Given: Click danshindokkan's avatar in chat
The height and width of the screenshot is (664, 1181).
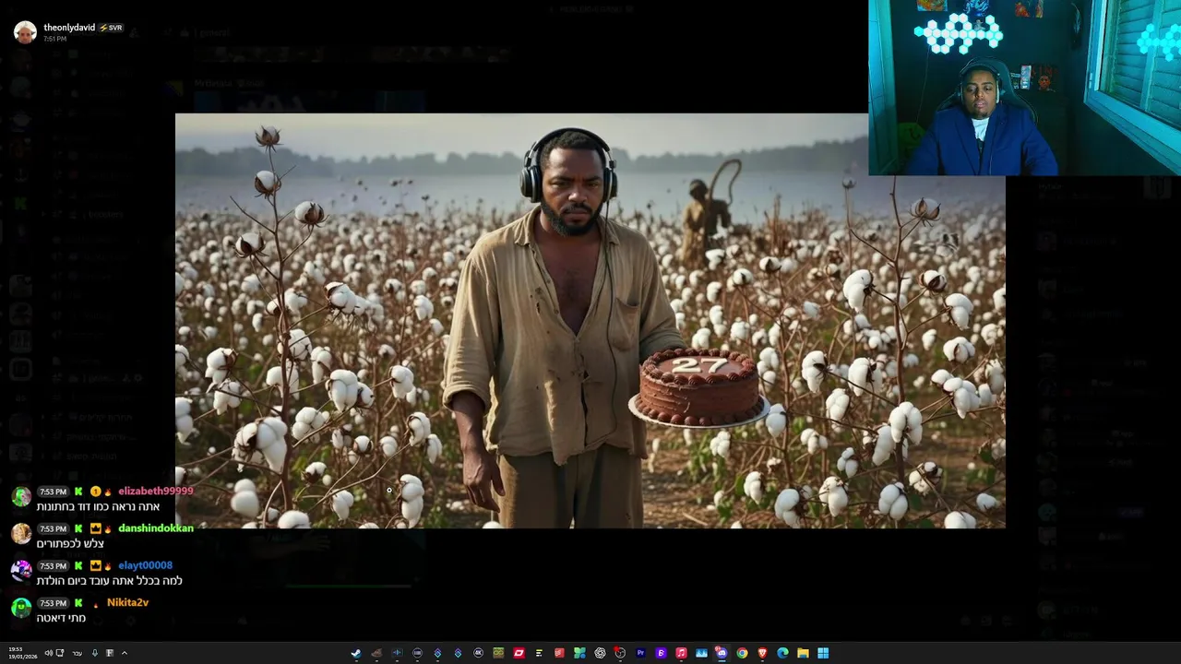Looking at the screenshot, I should click(20, 535).
